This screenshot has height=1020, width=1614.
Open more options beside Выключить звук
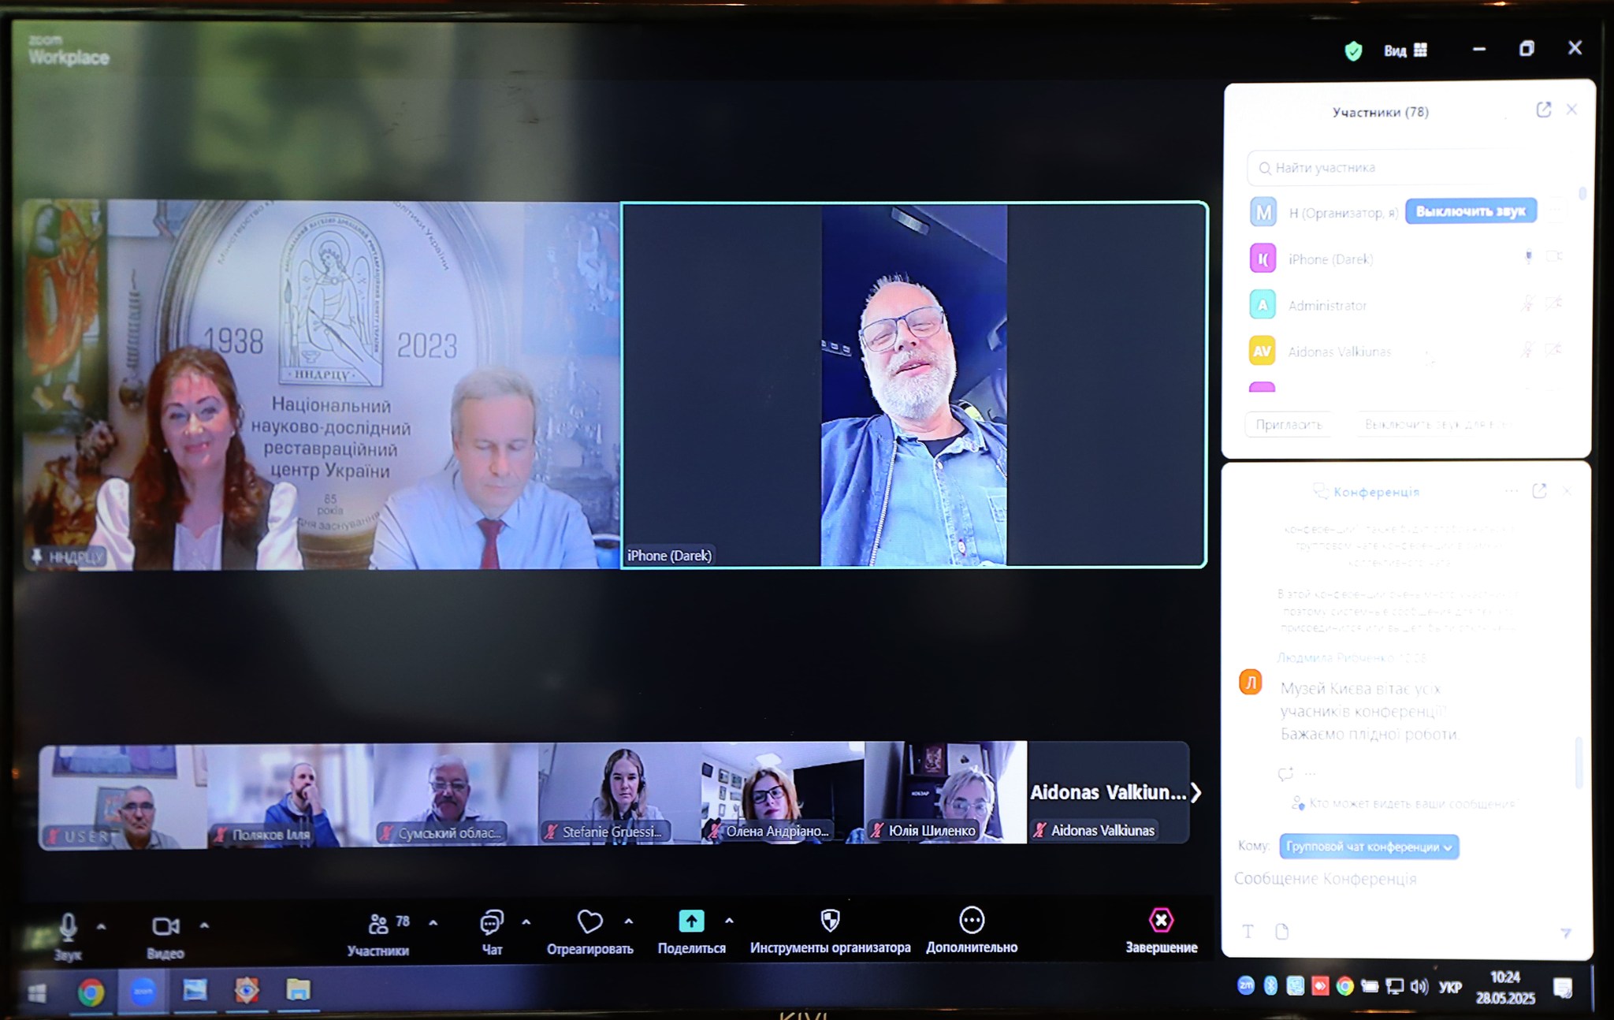[1556, 211]
